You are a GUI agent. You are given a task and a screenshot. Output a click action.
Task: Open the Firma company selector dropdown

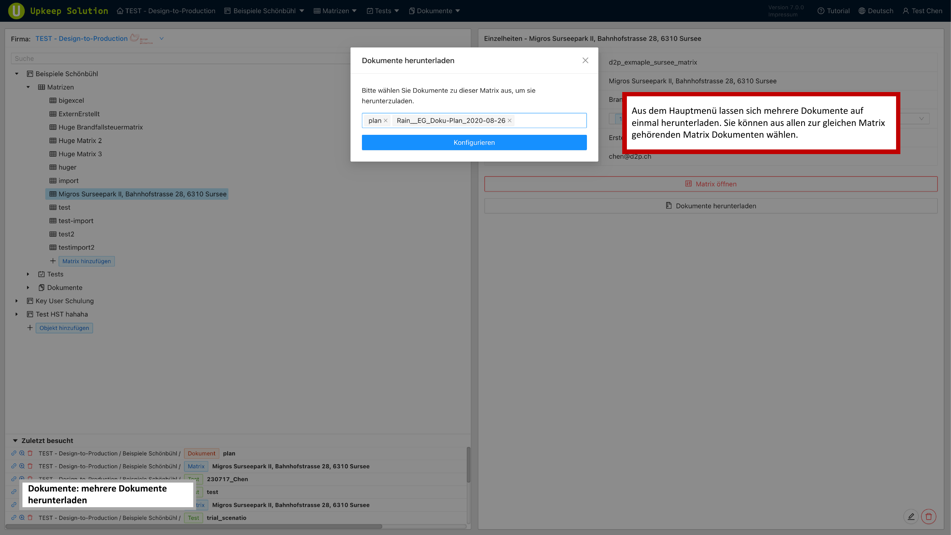click(161, 39)
